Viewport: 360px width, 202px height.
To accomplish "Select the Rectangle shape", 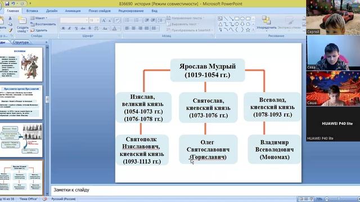I will coord(237,19).
